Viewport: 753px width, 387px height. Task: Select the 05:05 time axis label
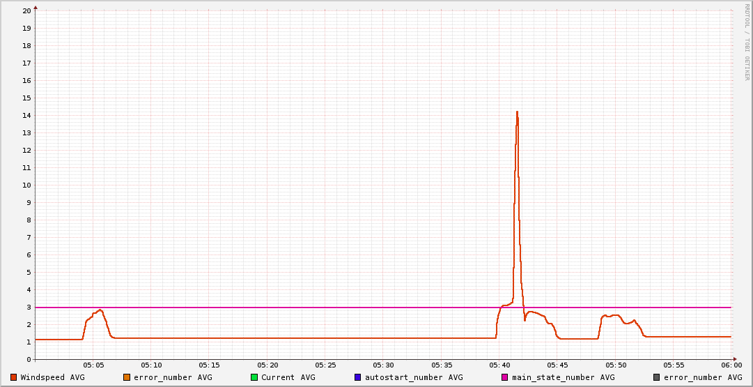pos(93,365)
